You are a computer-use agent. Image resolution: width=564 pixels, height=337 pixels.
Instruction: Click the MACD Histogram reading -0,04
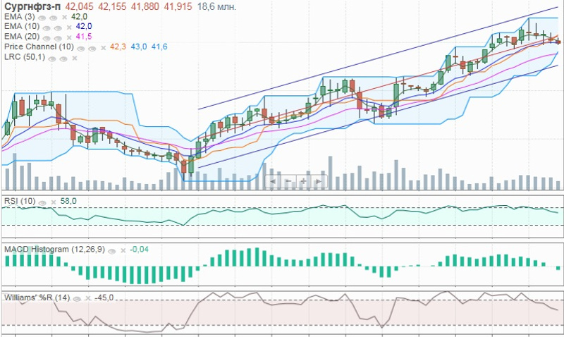(x=139, y=250)
